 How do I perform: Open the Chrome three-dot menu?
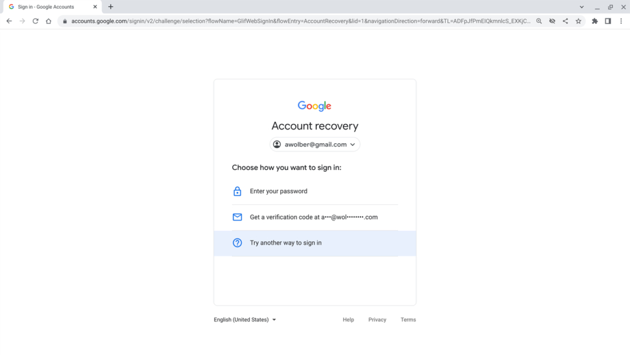click(x=621, y=21)
